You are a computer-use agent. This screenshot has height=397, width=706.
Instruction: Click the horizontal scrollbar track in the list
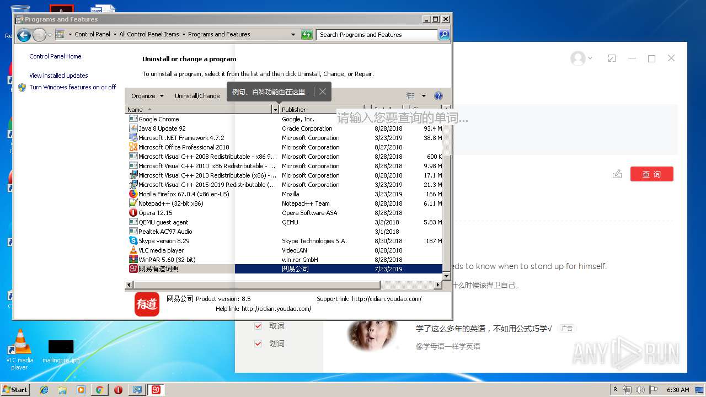(411, 285)
